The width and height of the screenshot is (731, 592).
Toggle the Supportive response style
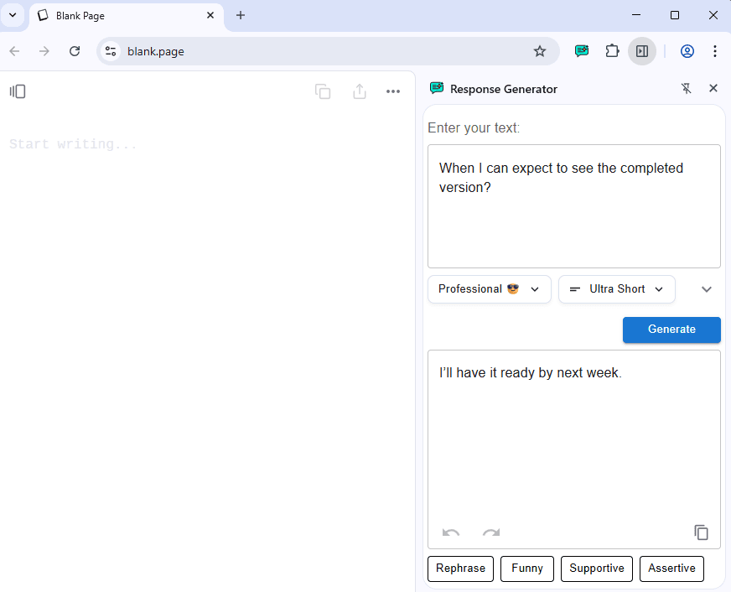(x=596, y=569)
